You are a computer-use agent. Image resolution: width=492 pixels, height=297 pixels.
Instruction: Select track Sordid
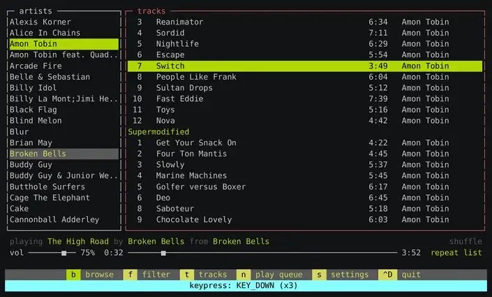point(305,33)
